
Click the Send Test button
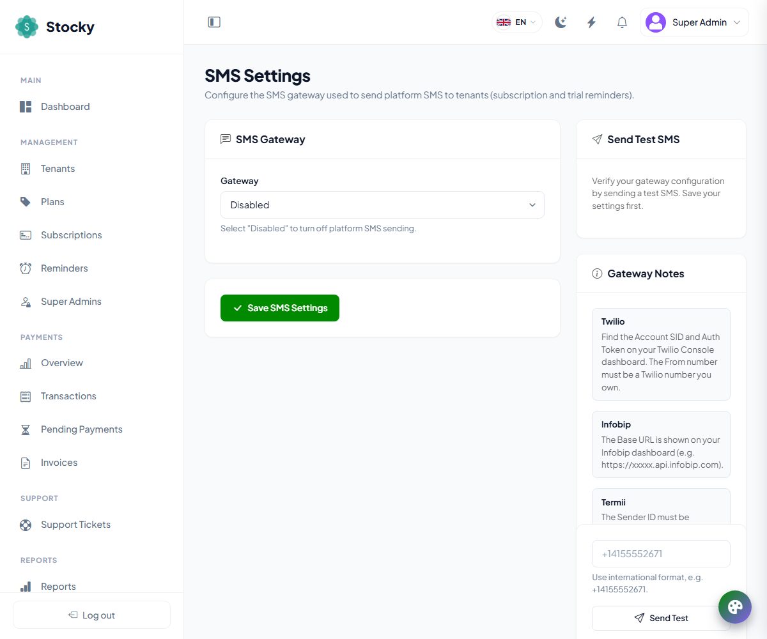(x=661, y=618)
